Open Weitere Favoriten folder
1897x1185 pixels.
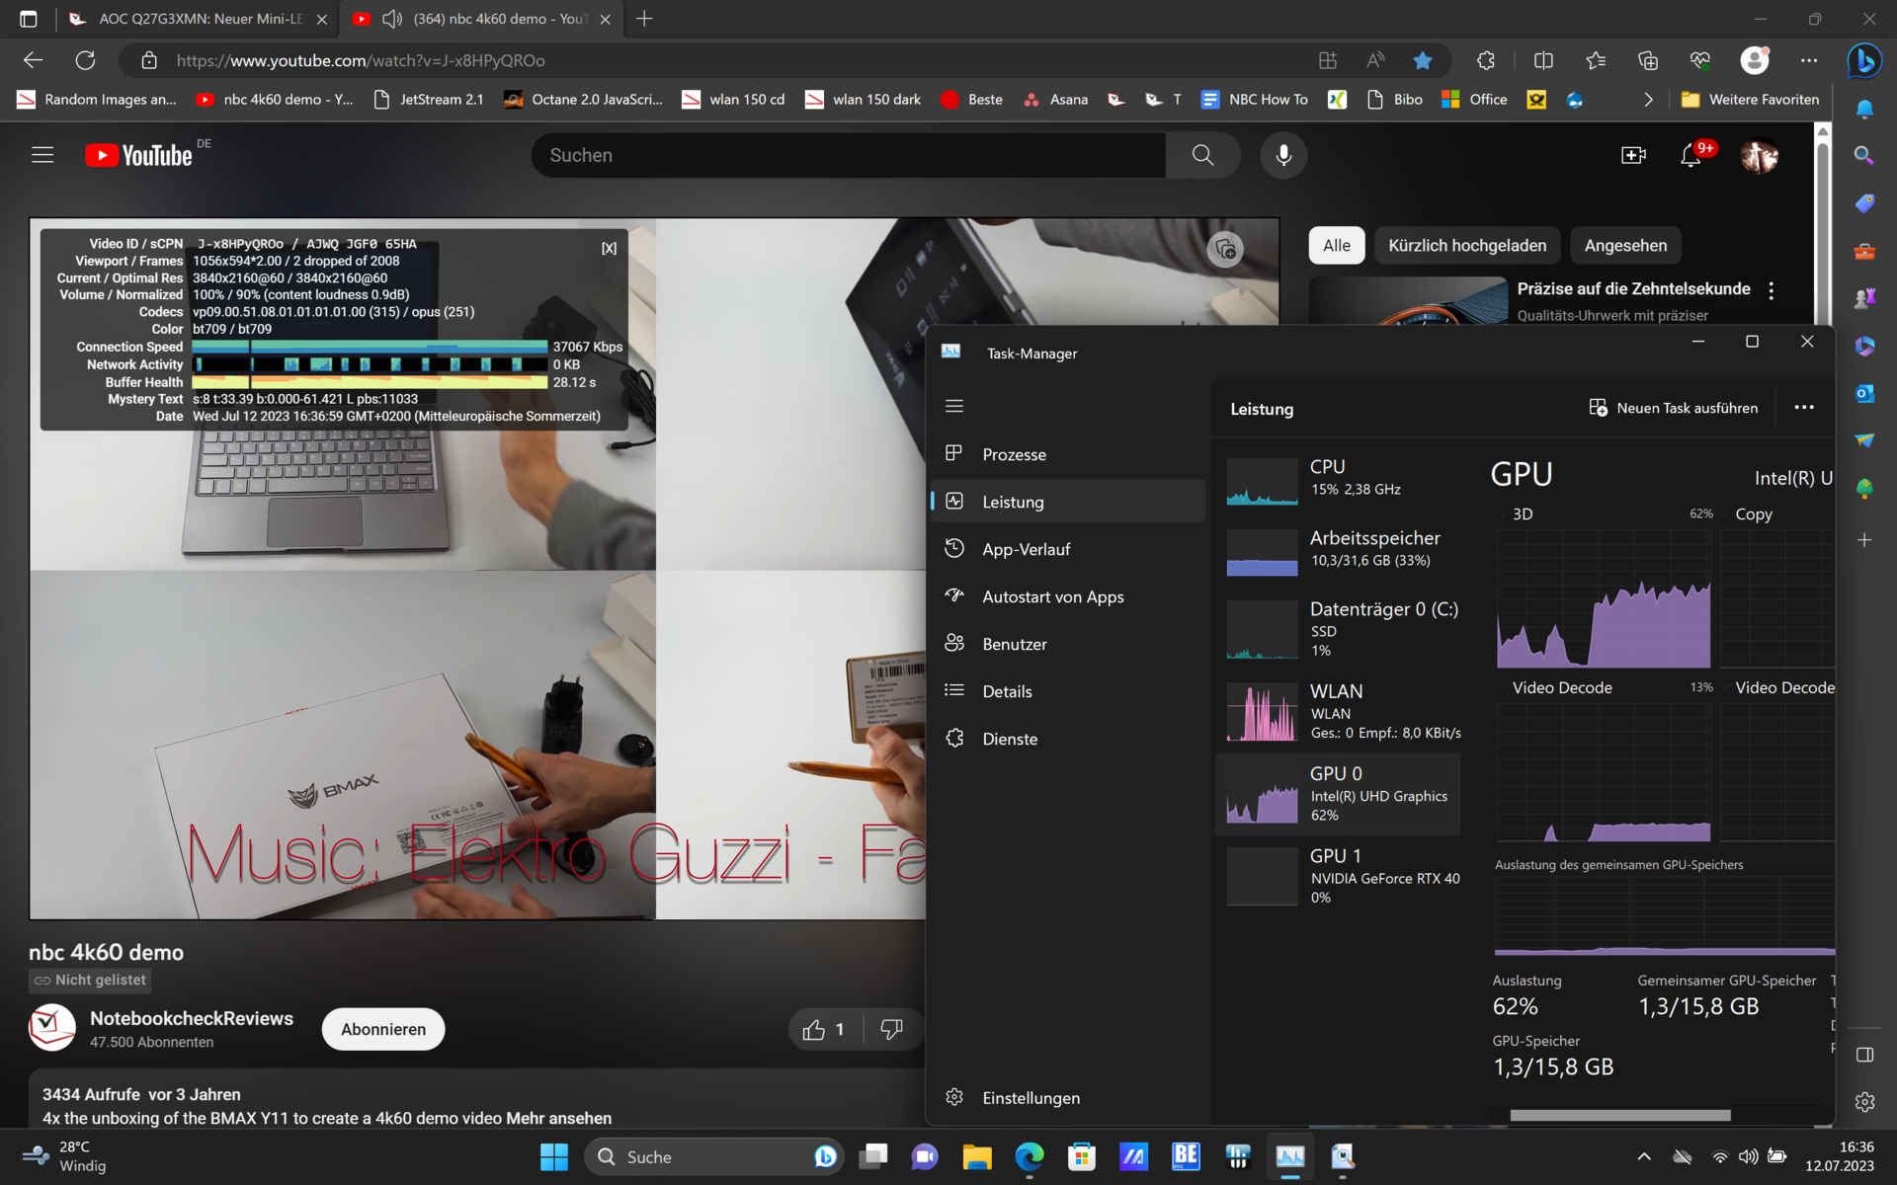click(1750, 100)
